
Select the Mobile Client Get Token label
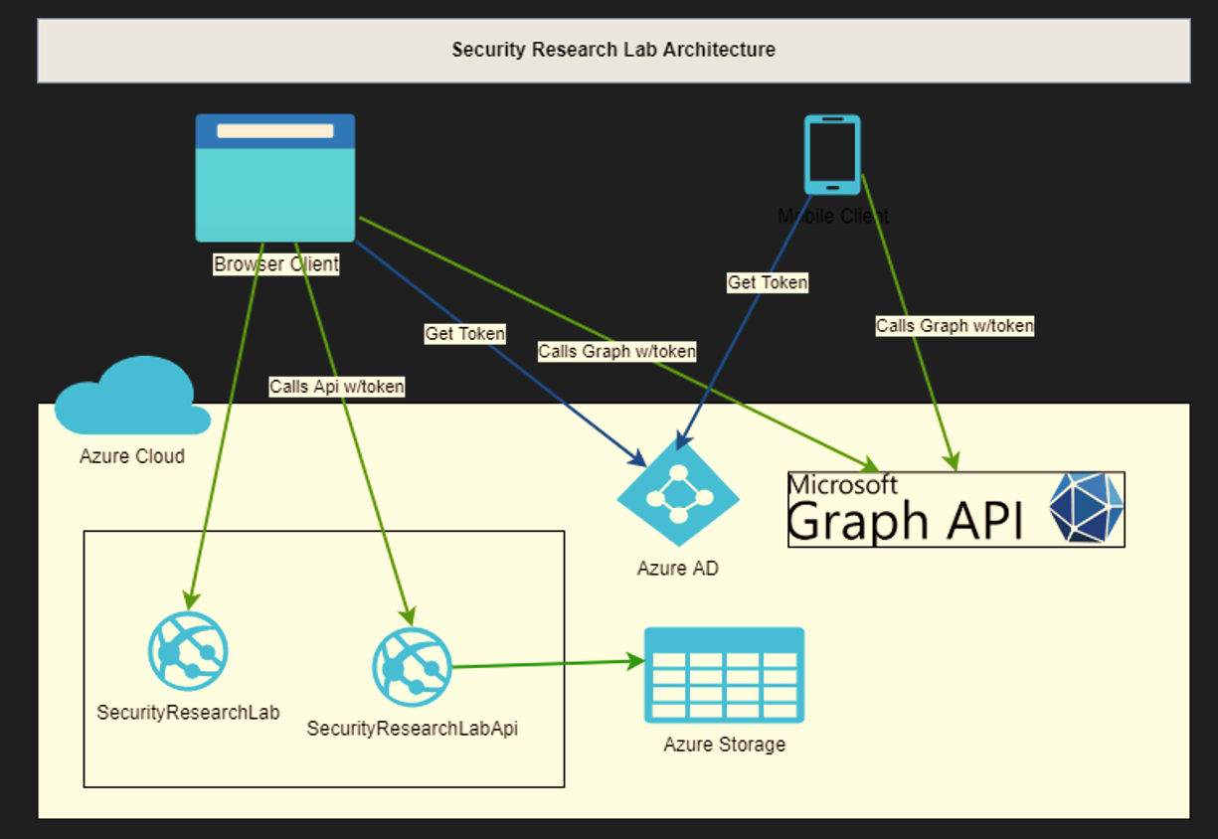[x=767, y=283]
